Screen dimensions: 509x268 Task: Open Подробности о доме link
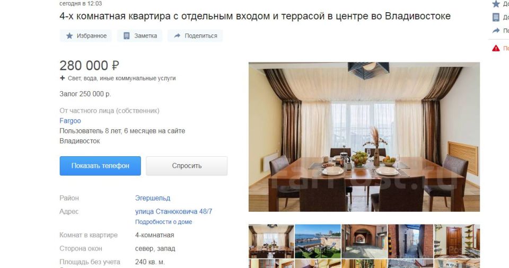point(164,222)
